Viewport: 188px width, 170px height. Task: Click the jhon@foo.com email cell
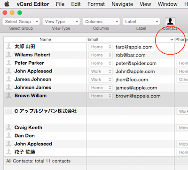click(x=132, y=80)
